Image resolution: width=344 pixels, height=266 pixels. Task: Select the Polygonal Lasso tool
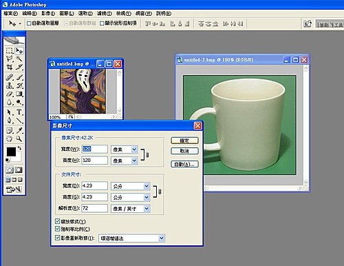coord(10,59)
